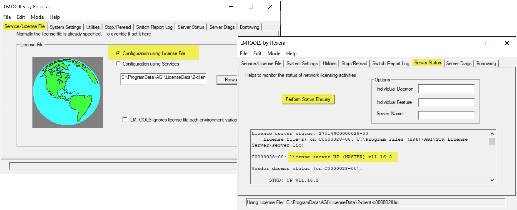Open System Settings tab in back window
Screen dimensions: 517x210
65,27
